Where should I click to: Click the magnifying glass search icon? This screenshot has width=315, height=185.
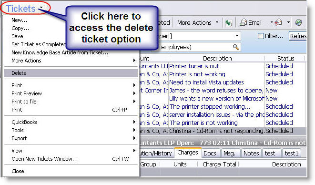pos(235,47)
